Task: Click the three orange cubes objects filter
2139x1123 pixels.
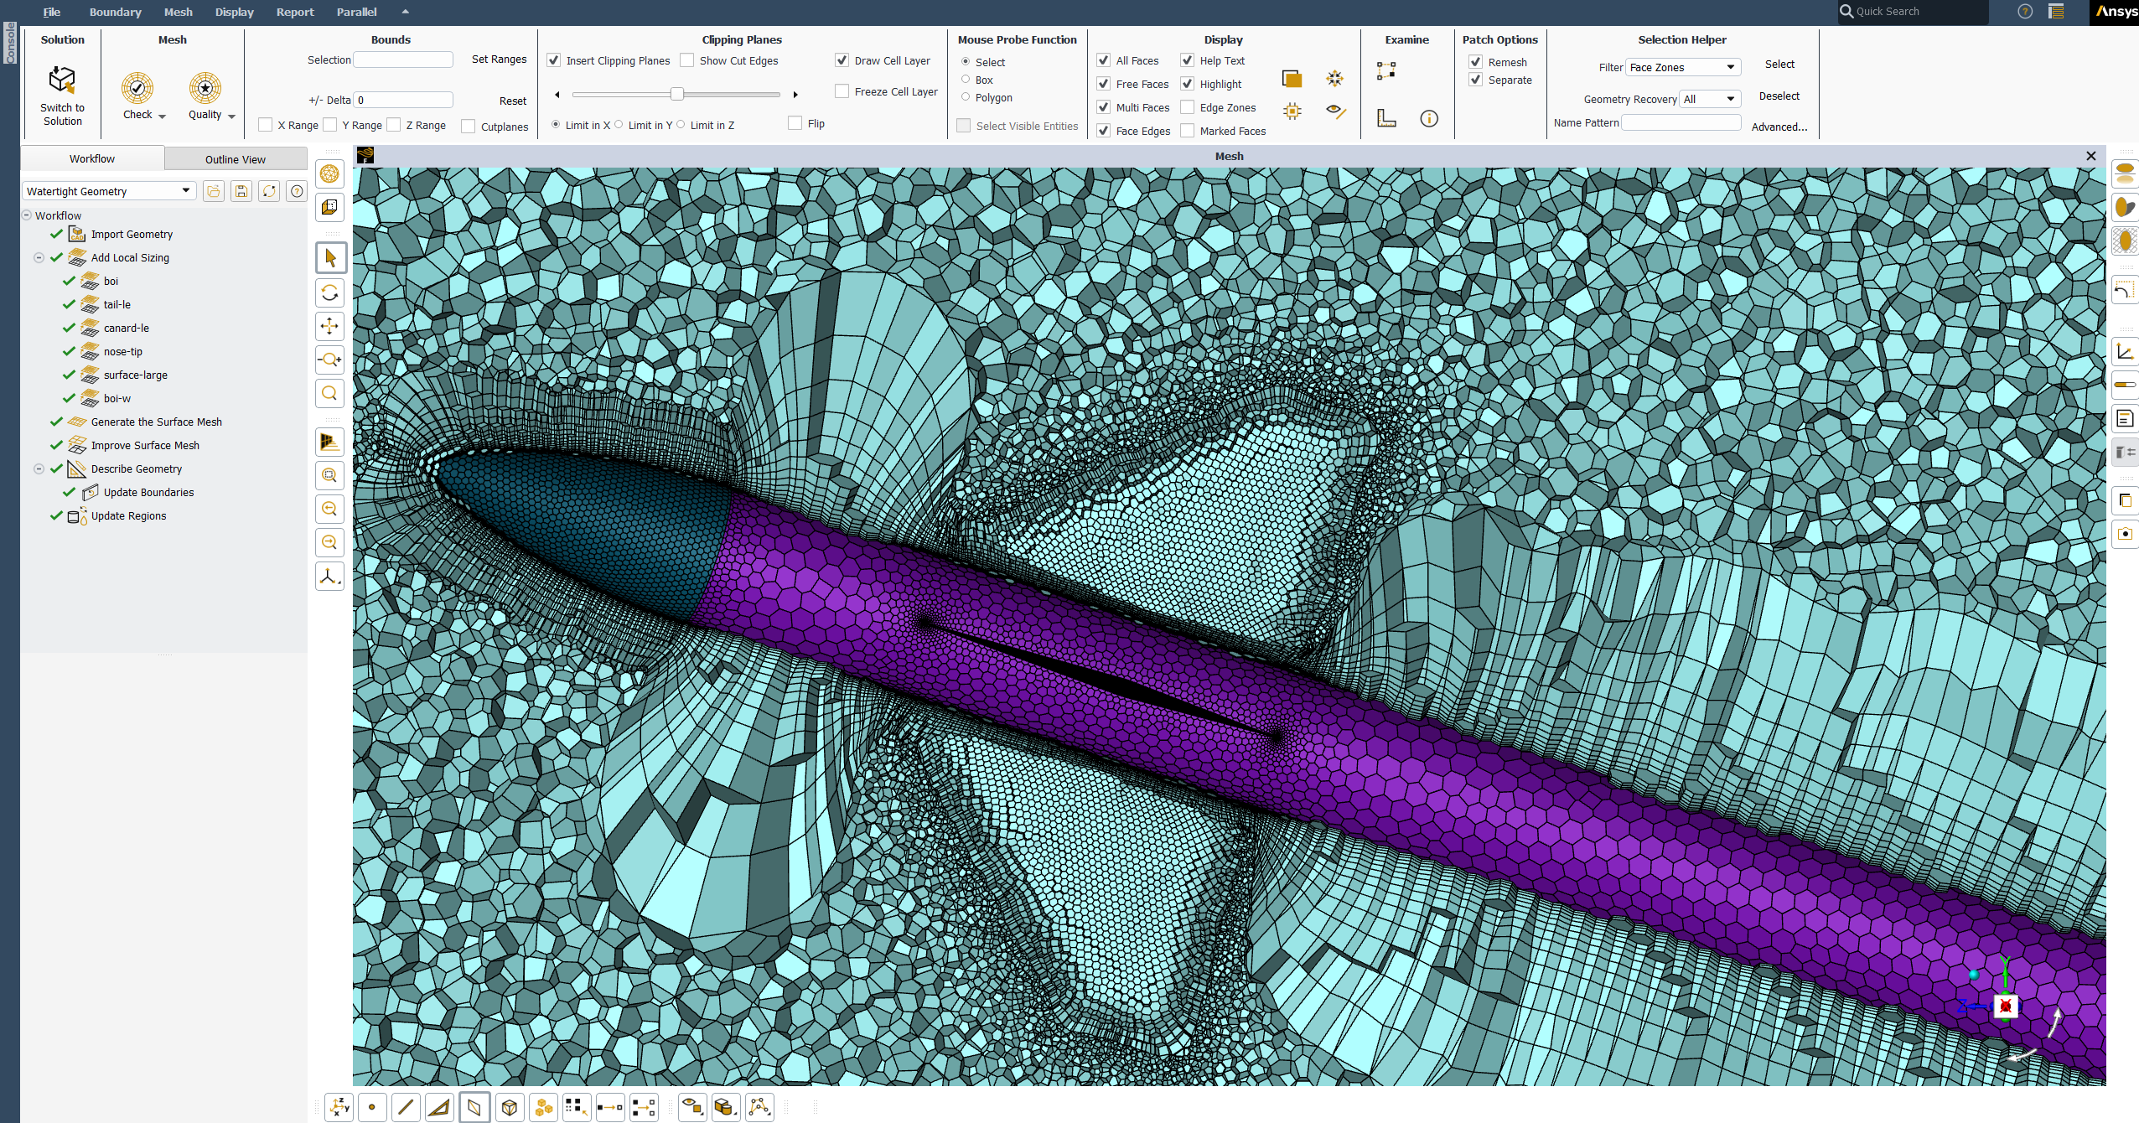Action: click(x=544, y=1107)
